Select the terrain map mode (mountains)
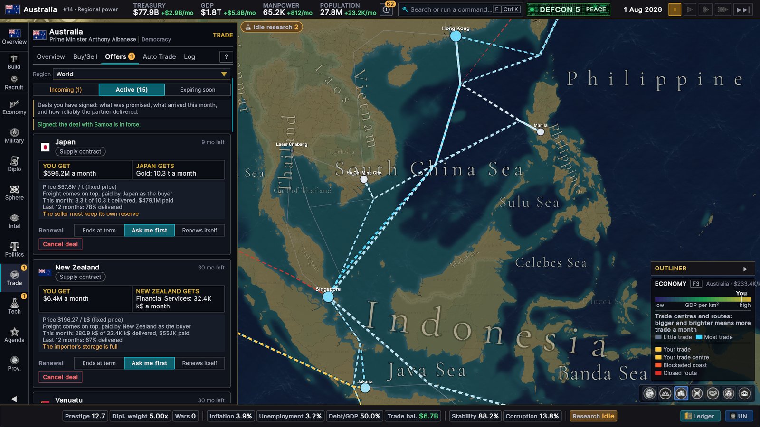This screenshot has height=427, width=760. (x=665, y=393)
